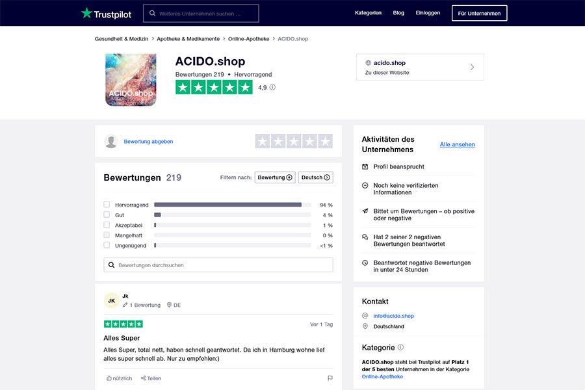The height and width of the screenshot is (390, 585).
Task: Open the Bewertung filter dropdown
Action: coord(275,177)
